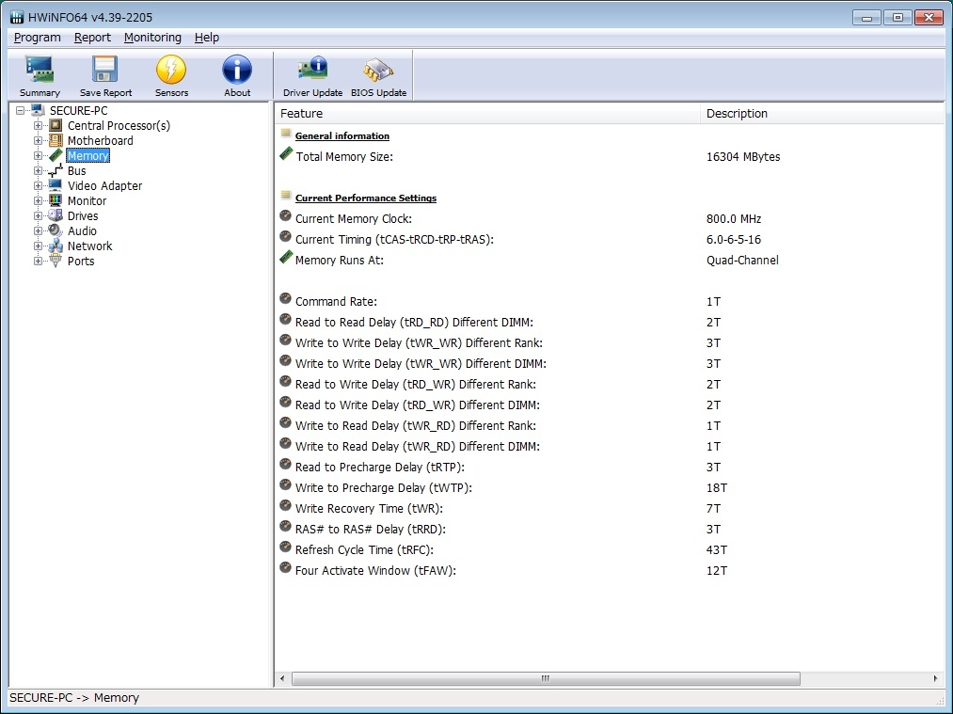Viewport: 953px width, 714px height.
Task: Click the HWiNFO64 title bar app icon
Action: 17,17
